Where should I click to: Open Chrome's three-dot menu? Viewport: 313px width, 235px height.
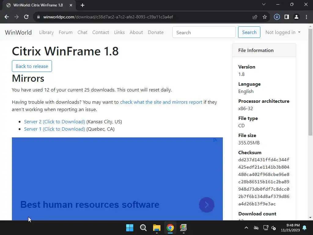click(x=306, y=17)
